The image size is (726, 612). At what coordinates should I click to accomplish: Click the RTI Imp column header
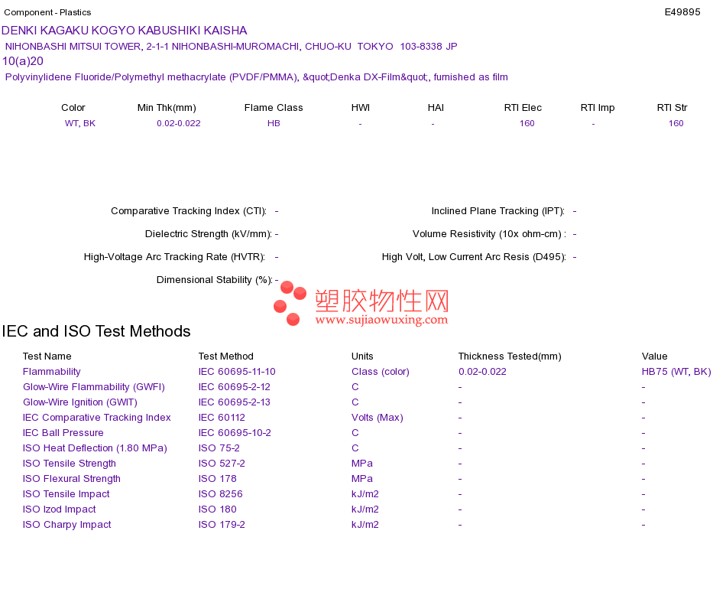click(x=598, y=108)
